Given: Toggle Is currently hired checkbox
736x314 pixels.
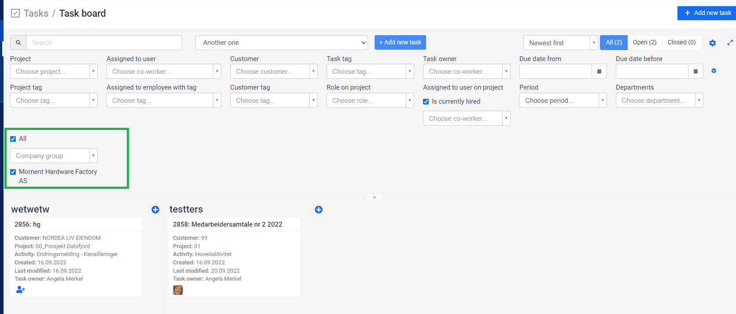Looking at the screenshot, I should [x=426, y=101].
